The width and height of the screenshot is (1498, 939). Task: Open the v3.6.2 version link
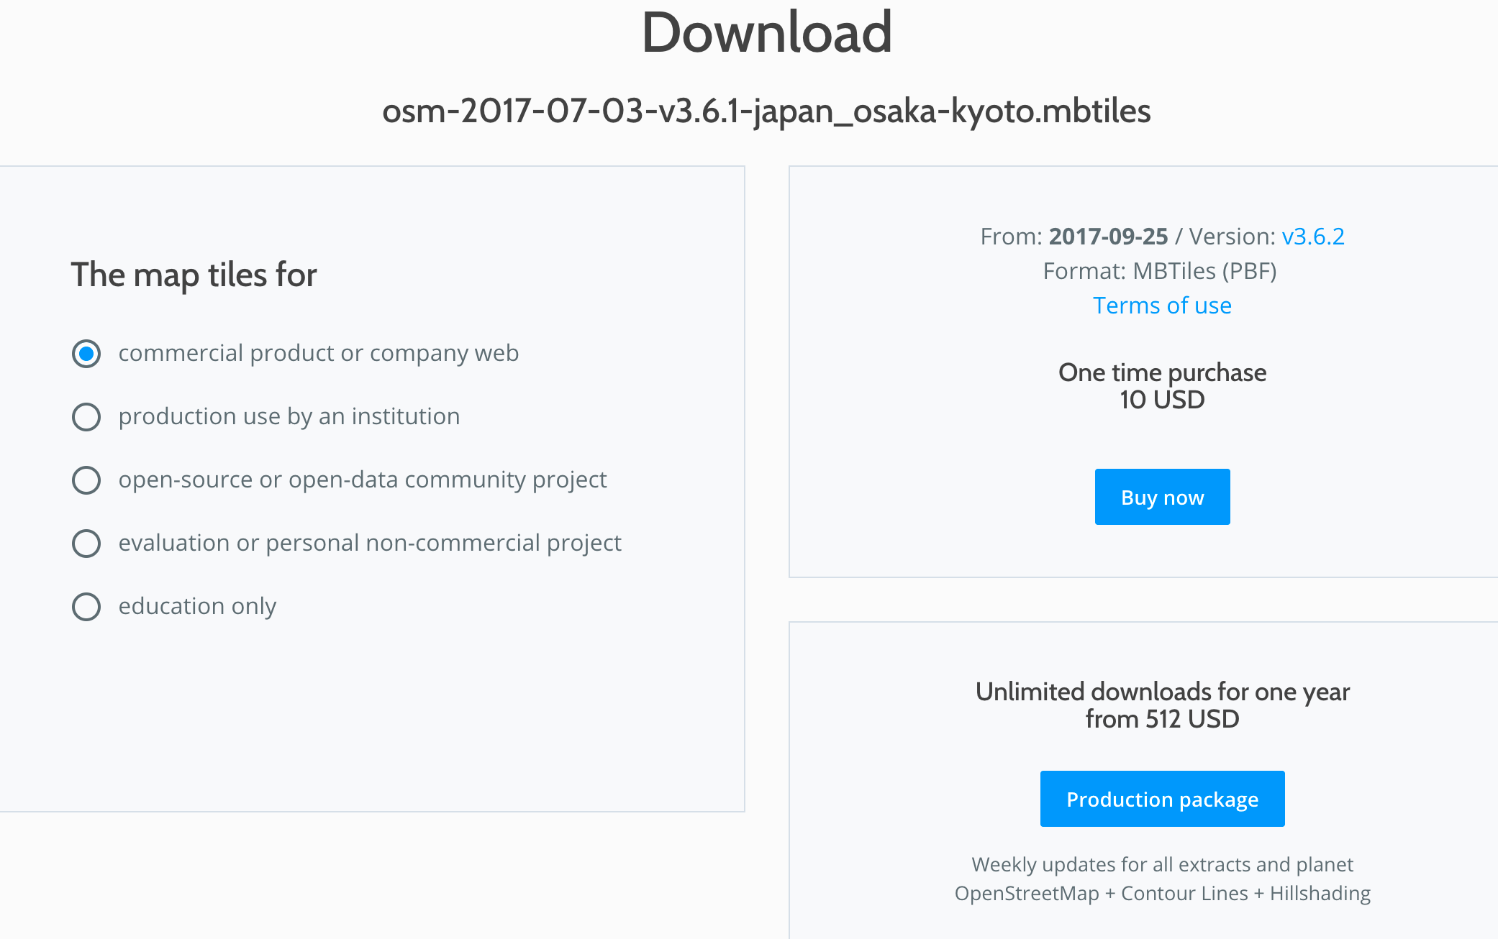click(1312, 237)
